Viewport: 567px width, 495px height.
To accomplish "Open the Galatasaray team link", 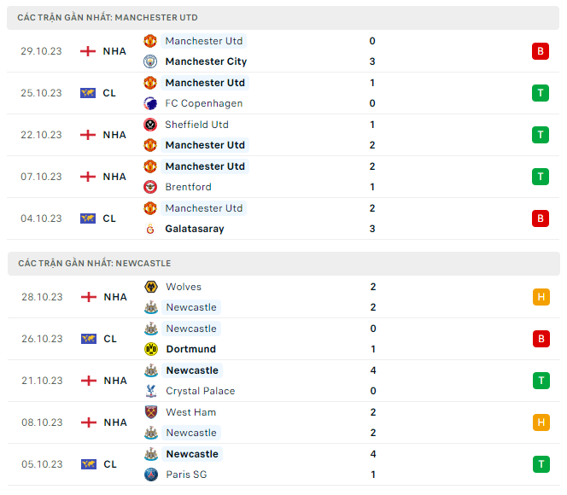I will click(x=195, y=229).
